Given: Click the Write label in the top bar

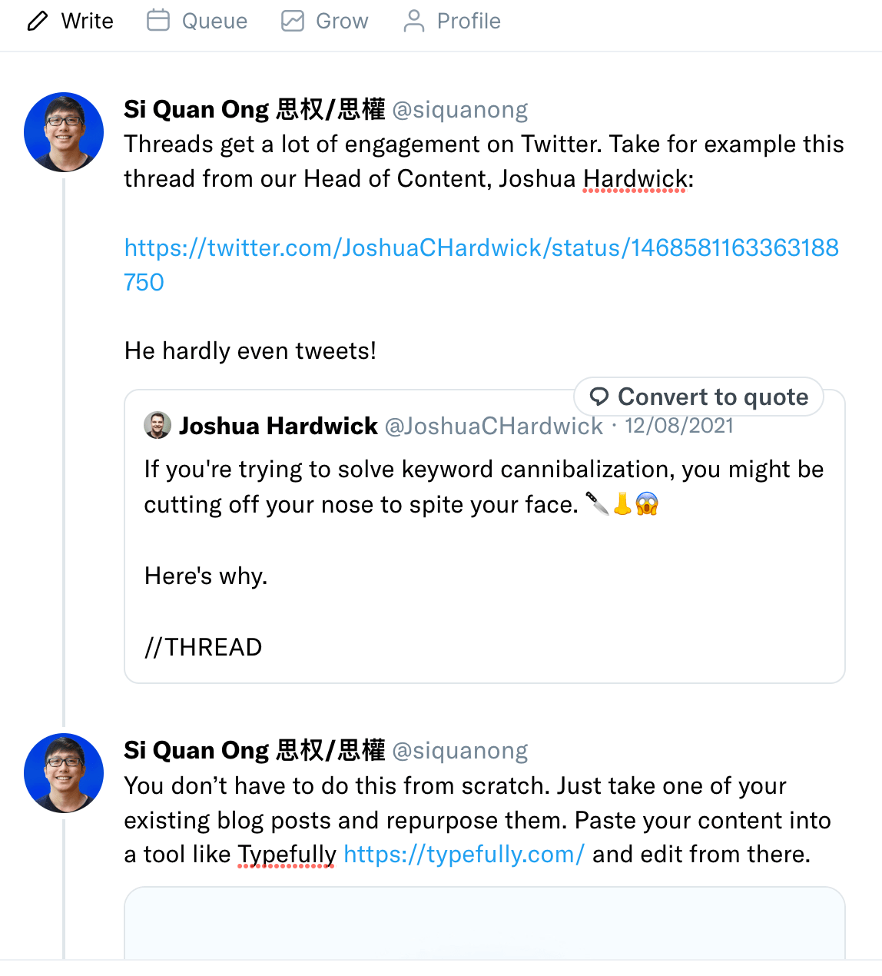Looking at the screenshot, I should [x=86, y=21].
